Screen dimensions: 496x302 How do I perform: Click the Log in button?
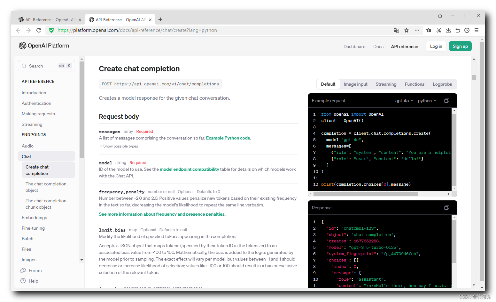tap(436, 46)
